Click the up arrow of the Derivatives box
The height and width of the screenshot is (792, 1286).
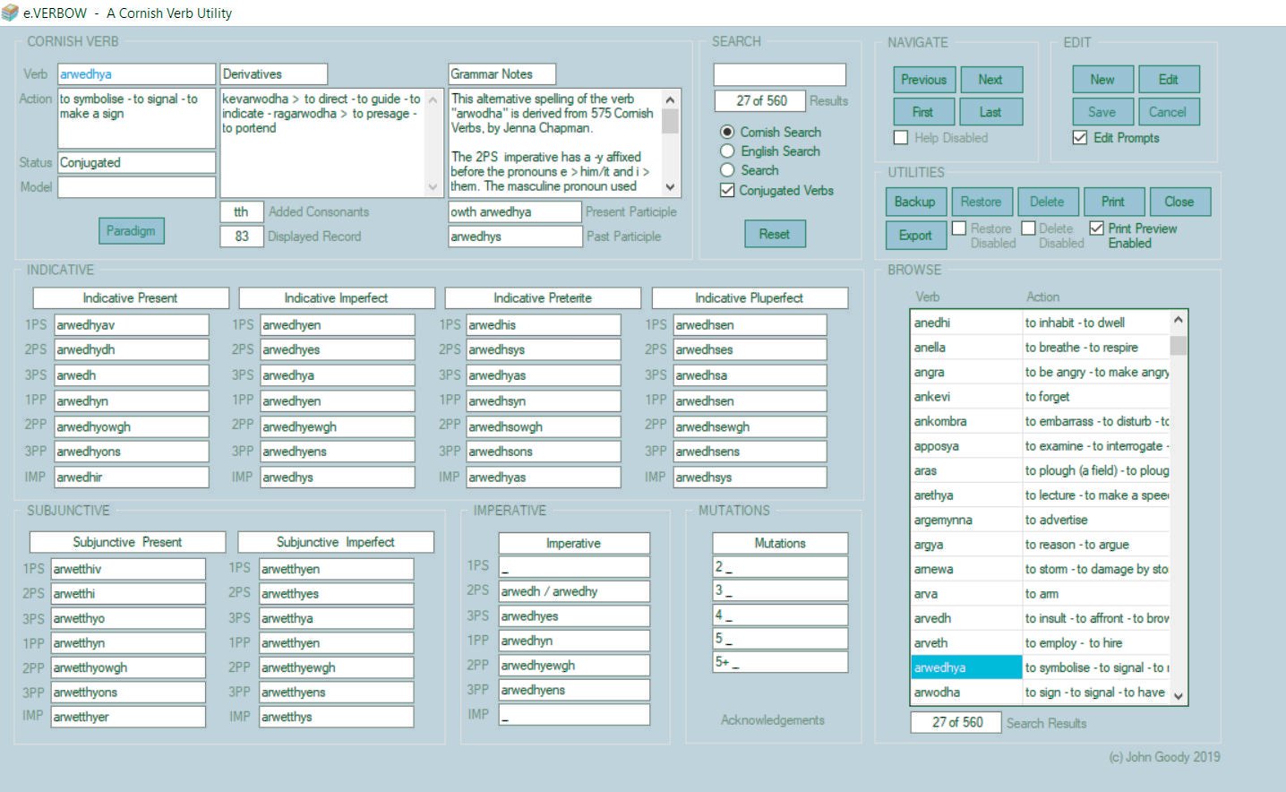(433, 98)
